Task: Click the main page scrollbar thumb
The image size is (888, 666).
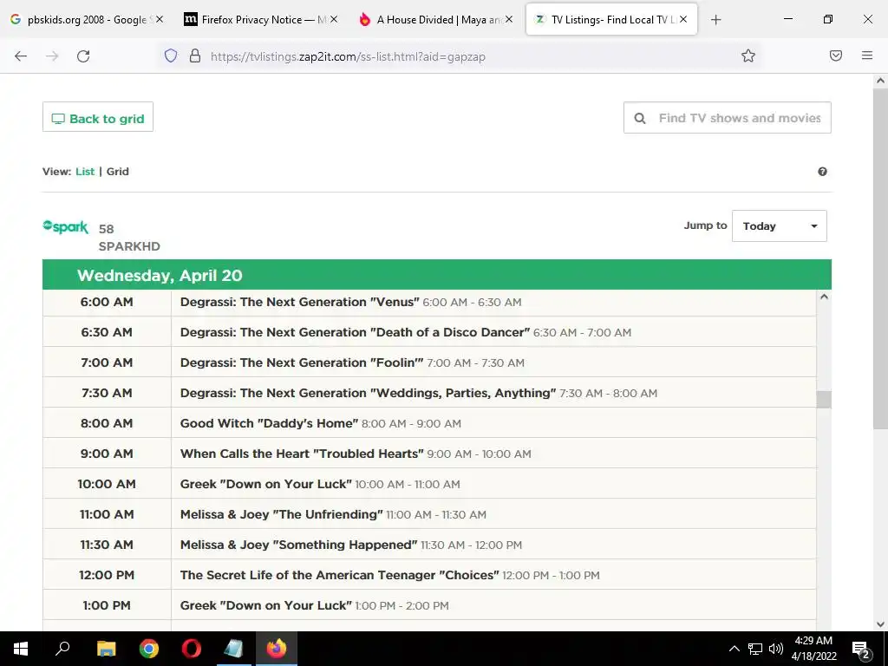Action: pyautogui.click(x=880, y=258)
